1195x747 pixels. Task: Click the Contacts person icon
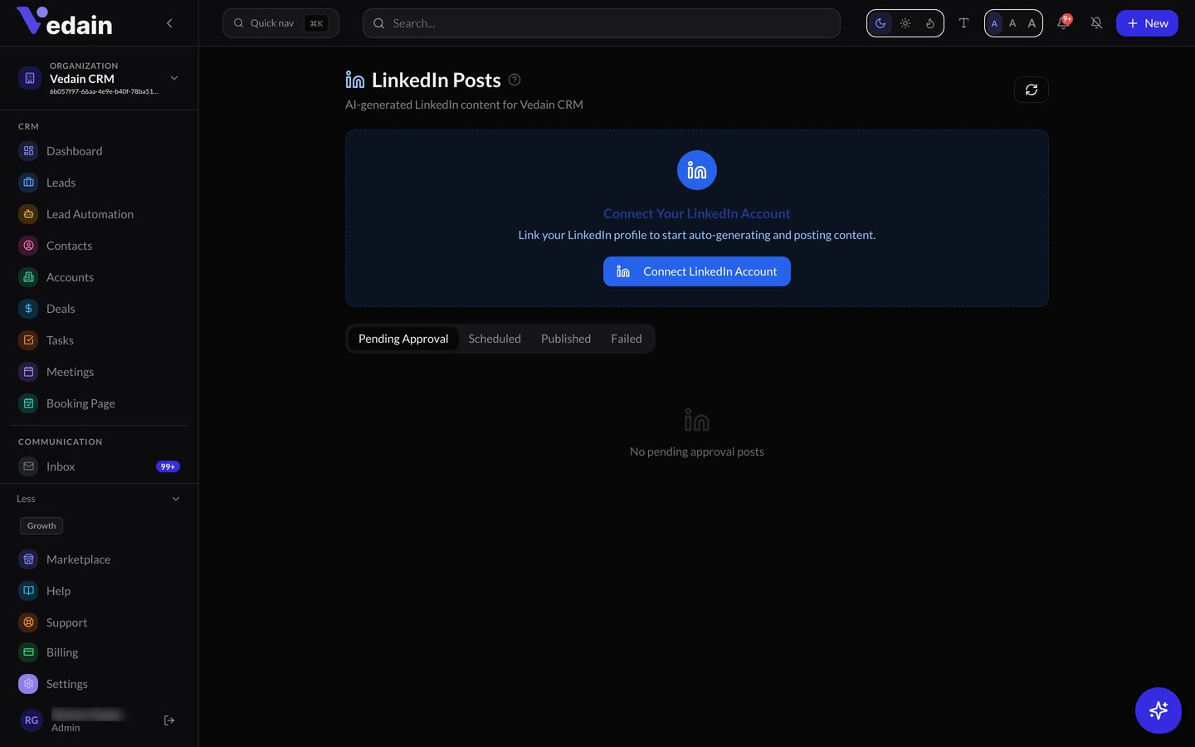click(28, 246)
